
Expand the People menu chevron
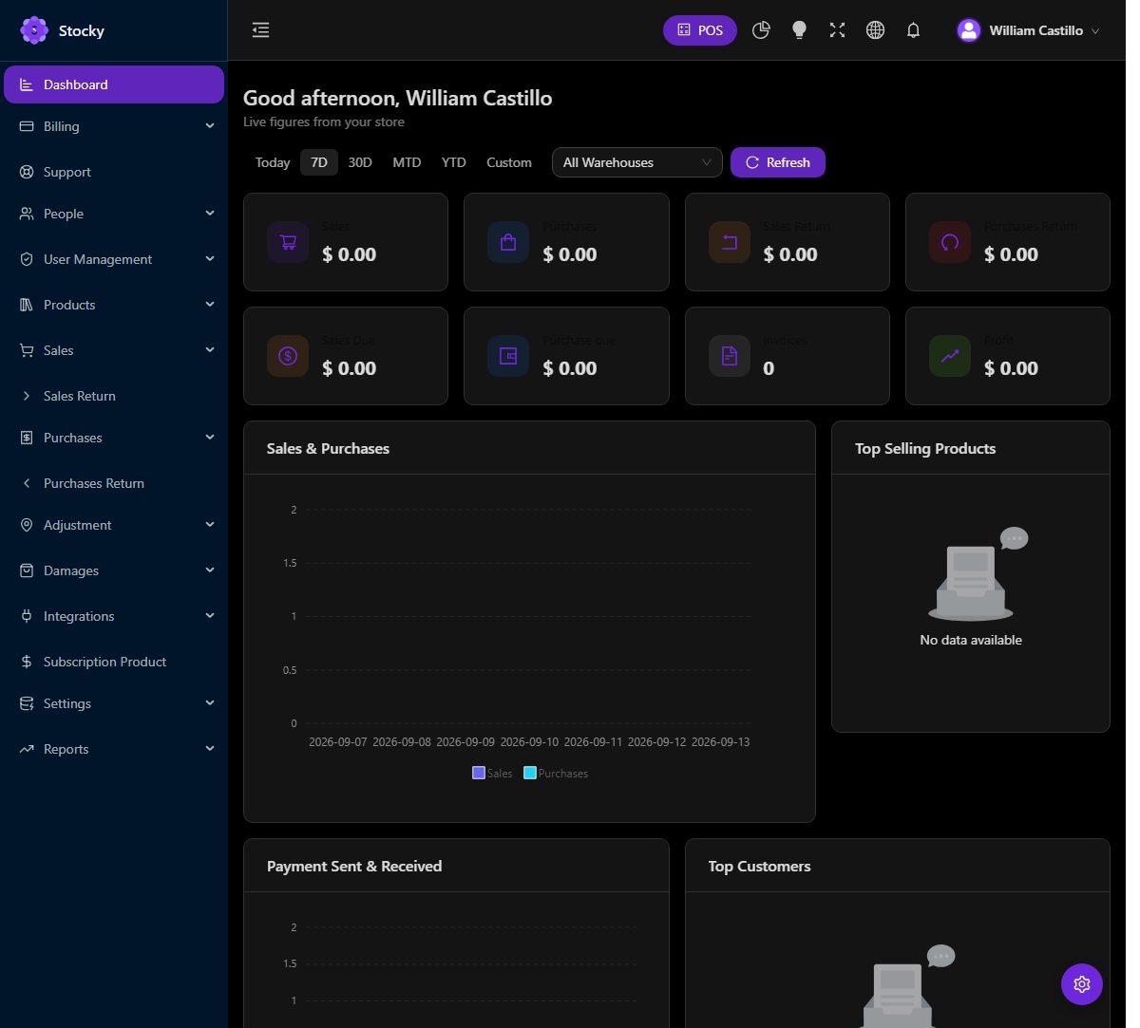point(210,214)
